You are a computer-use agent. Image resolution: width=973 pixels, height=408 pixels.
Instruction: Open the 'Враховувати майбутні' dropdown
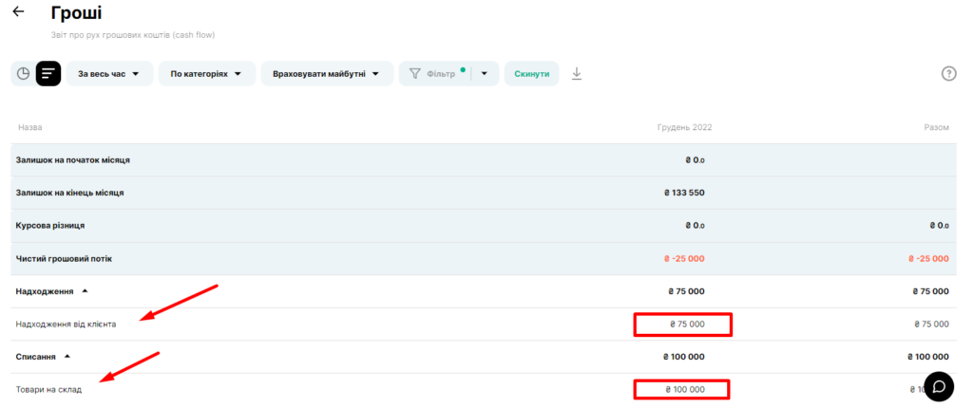(x=327, y=74)
